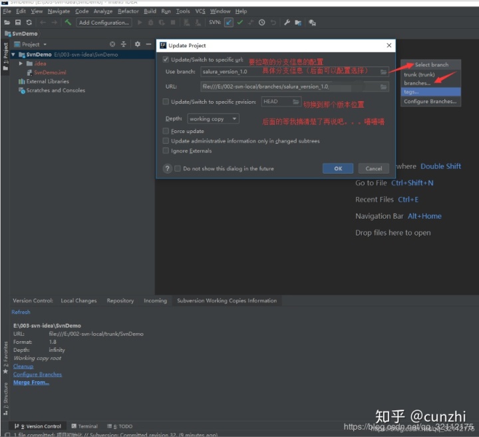Viewport: 479px width, 437px height.
Task: Click the Show History clock icon
Action: 262,23
